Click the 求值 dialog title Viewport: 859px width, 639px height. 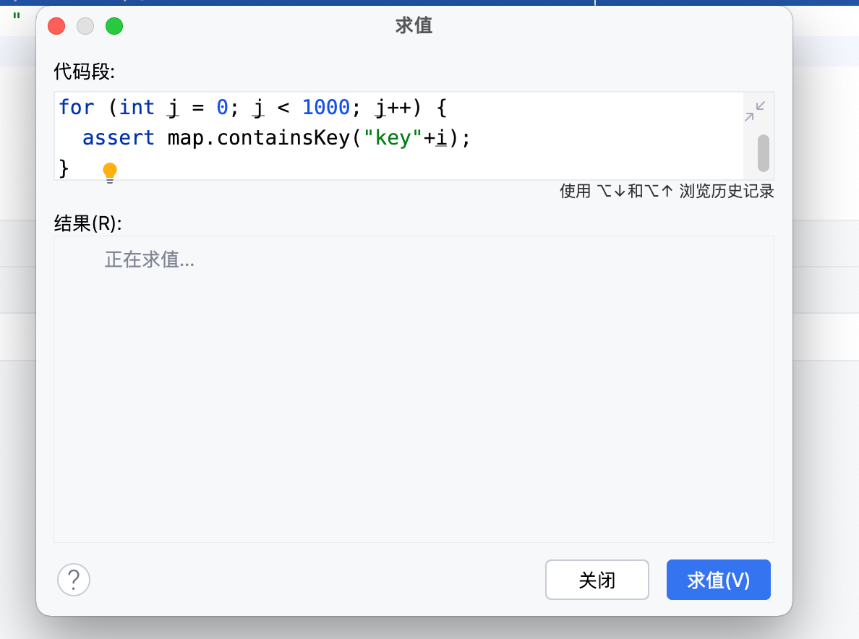[414, 26]
